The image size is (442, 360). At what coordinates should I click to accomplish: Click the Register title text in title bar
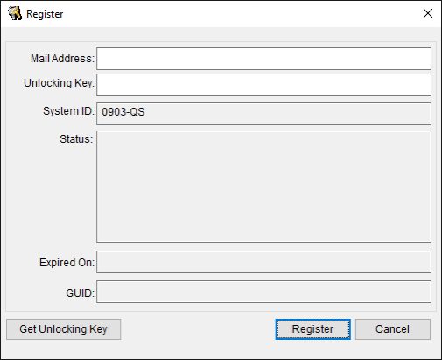pyautogui.click(x=45, y=14)
